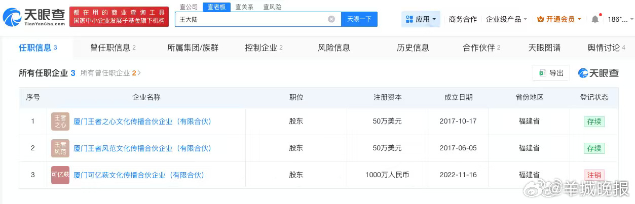Image resolution: width=635 pixels, height=204 pixels.
Task: Open 厦门王者之心文化传播合伙企业 company link
Action: [x=142, y=121]
